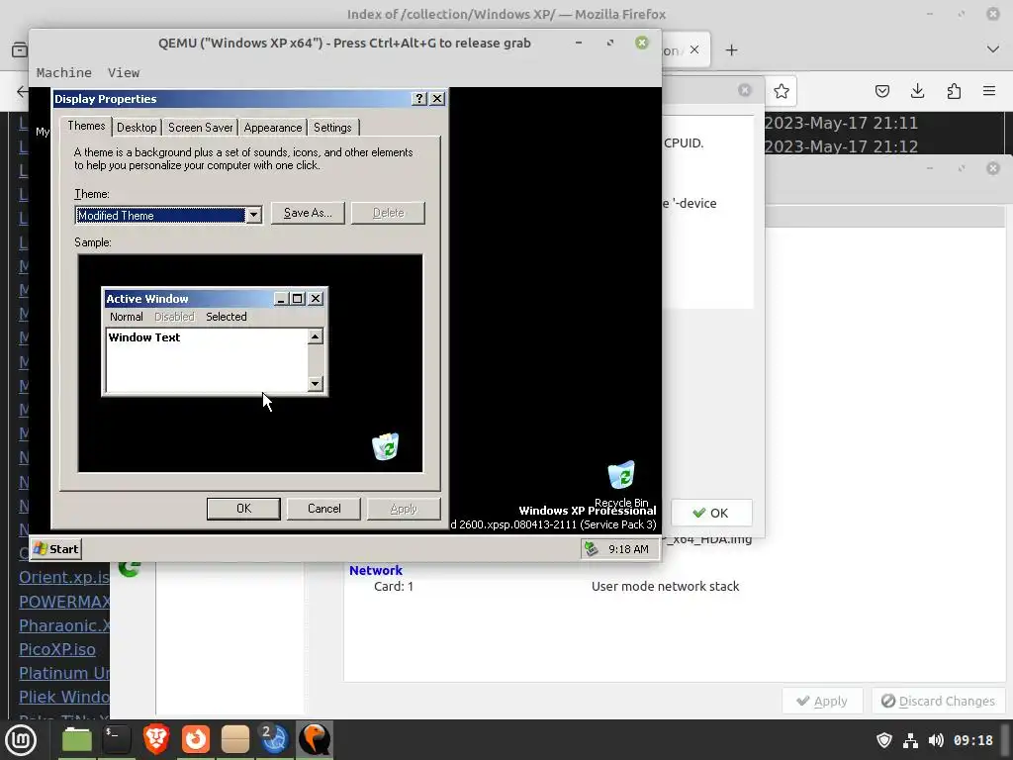Open the Pliek Windo link
This screenshot has width=1013, height=760.
(64, 698)
